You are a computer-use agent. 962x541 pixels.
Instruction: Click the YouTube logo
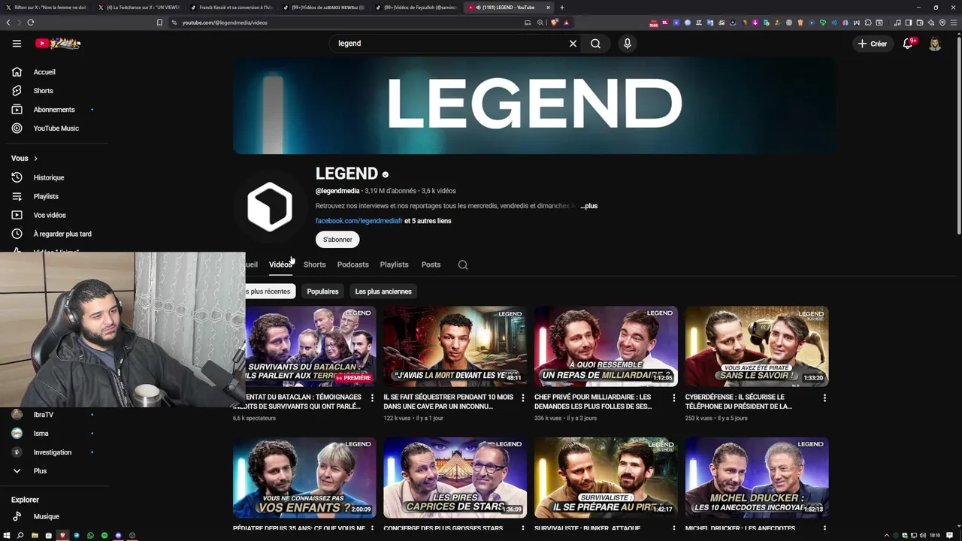click(58, 44)
